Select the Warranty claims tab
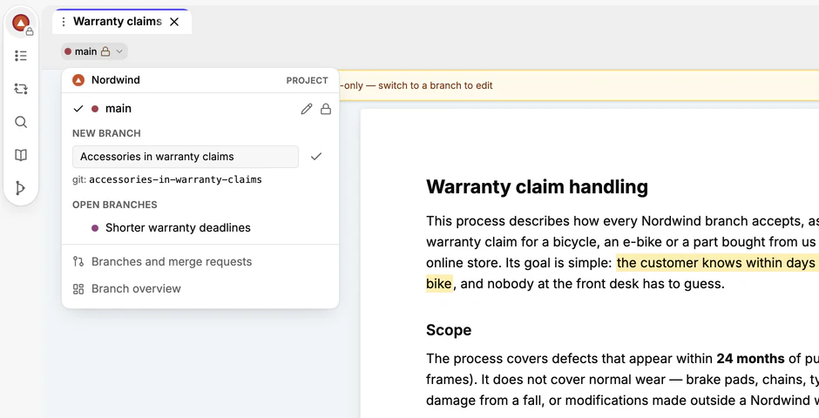 [x=122, y=22]
